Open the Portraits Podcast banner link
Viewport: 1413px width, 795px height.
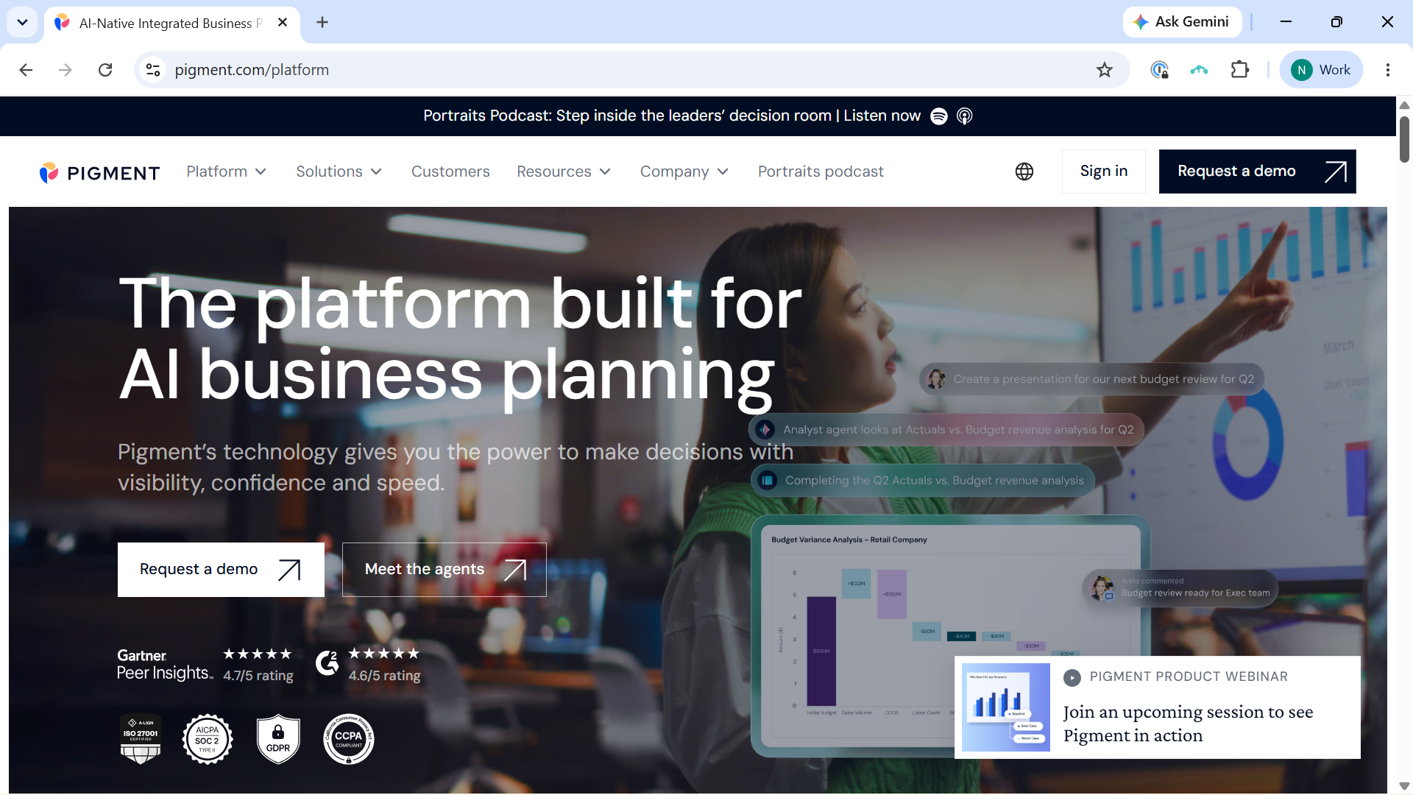pos(672,116)
